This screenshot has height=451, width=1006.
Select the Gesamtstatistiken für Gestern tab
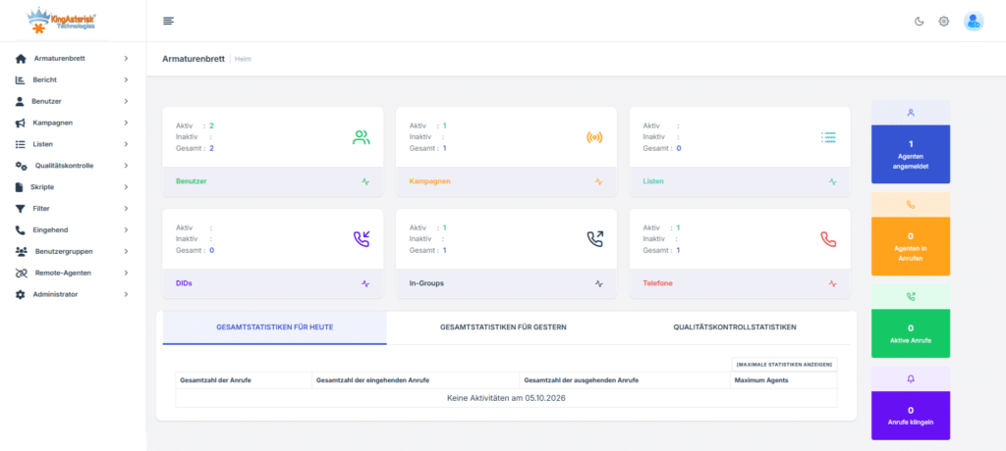503,327
